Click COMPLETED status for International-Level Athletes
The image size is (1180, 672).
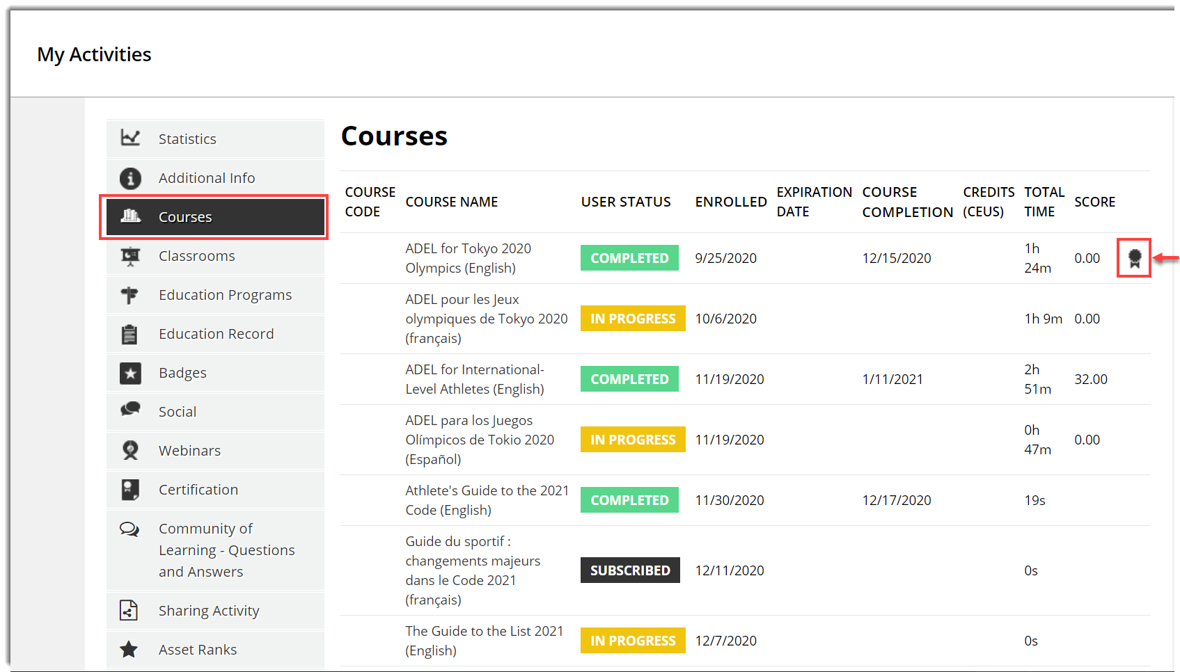(629, 379)
